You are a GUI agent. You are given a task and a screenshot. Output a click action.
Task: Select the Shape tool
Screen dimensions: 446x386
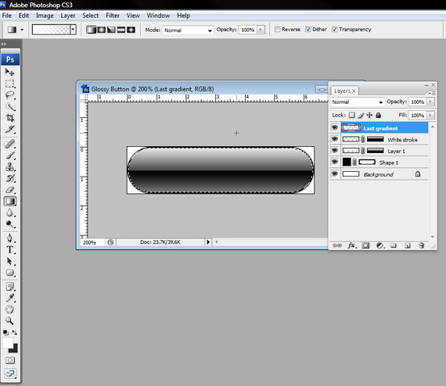[9, 273]
